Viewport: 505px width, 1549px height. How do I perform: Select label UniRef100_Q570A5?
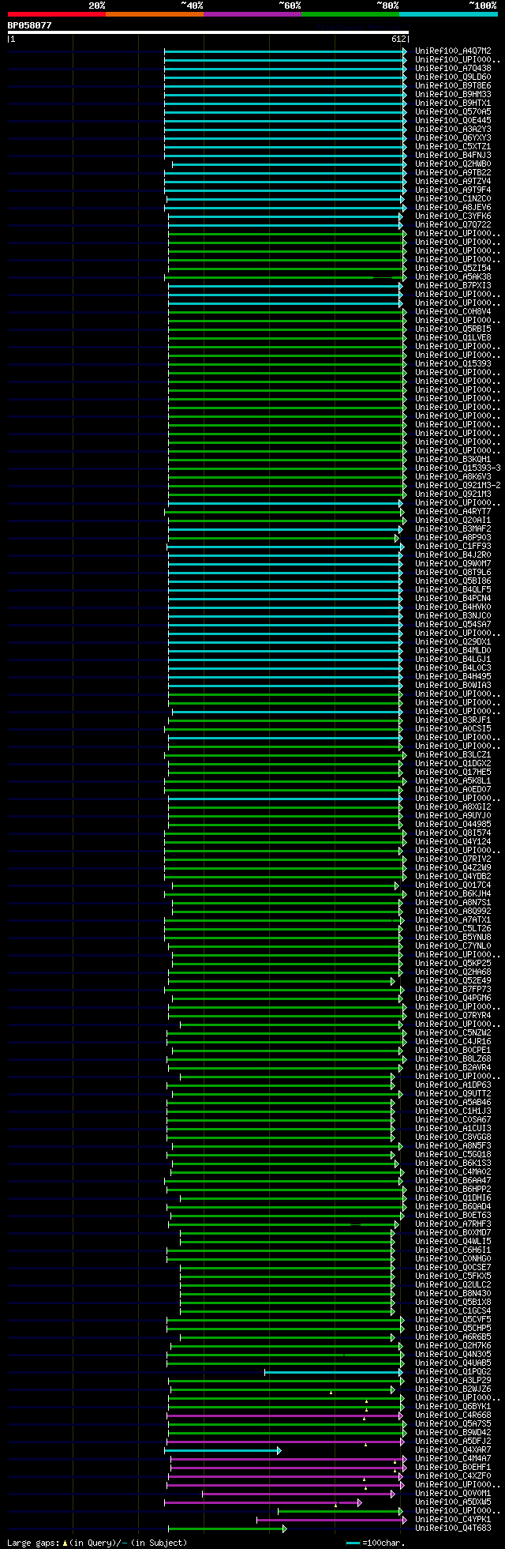(453, 112)
